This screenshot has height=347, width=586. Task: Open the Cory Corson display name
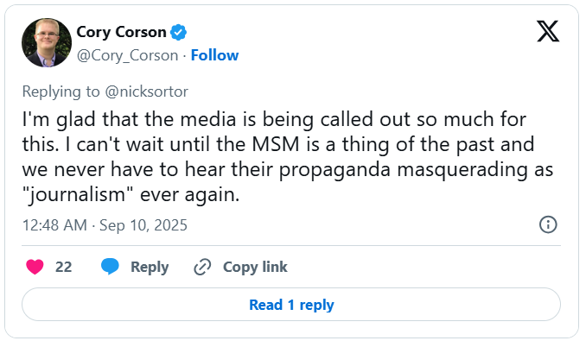[122, 33]
